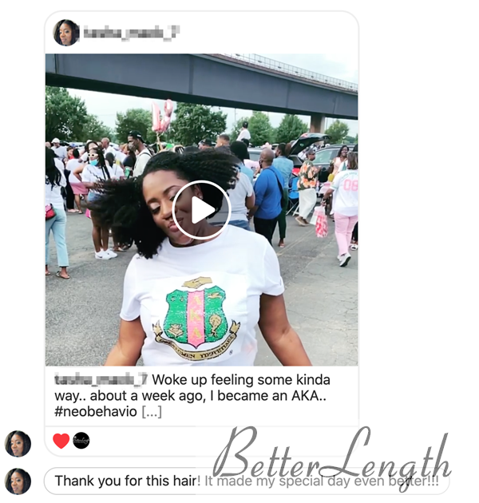Select the "Thank you for this hair" message bubble
The height and width of the screenshot is (503, 479).
[246, 481]
